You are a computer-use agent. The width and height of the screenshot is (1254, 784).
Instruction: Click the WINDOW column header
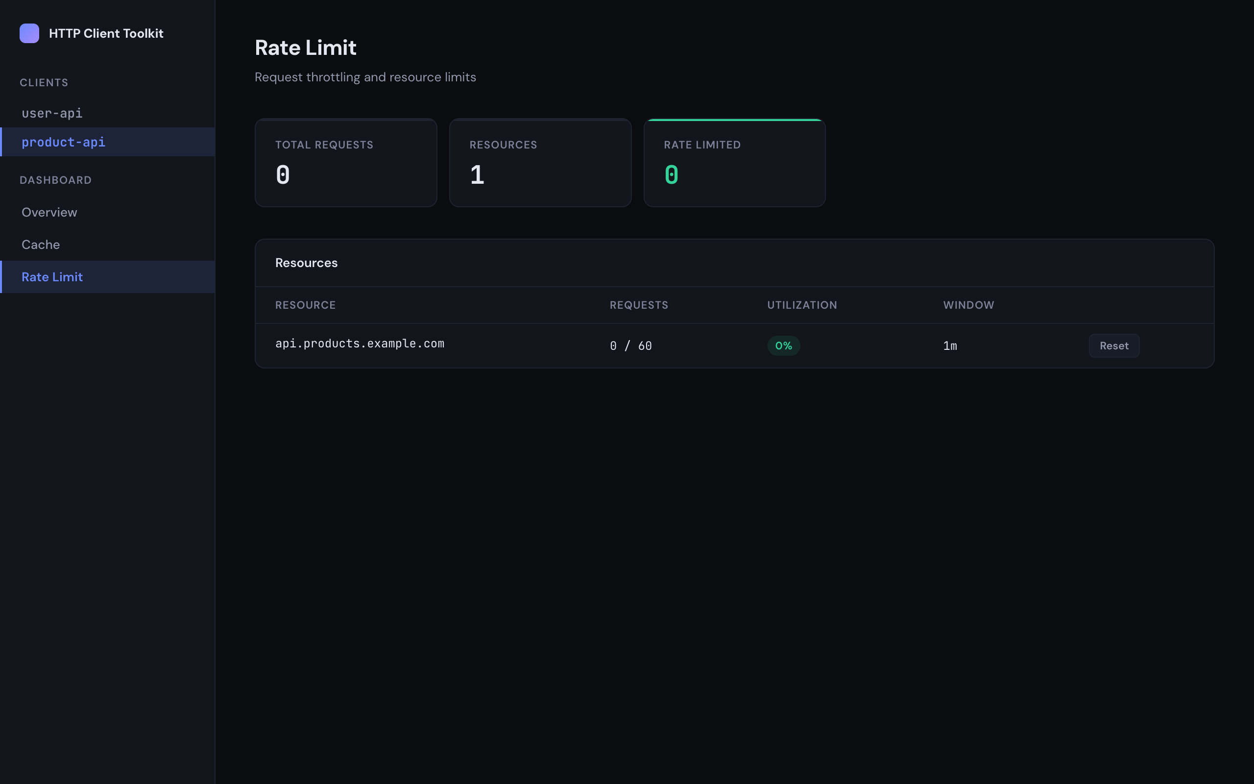tap(967, 305)
